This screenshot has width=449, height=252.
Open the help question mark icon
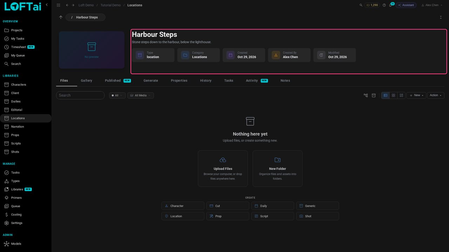[x=384, y=5]
